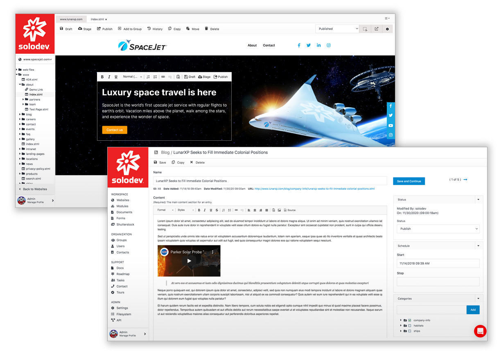Toggle Underline in the inline hero editor
The width and height of the screenshot is (501, 351).
[x=116, y=77]
